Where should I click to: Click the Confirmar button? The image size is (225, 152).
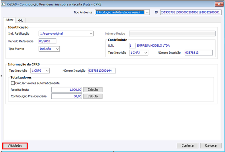187,146
